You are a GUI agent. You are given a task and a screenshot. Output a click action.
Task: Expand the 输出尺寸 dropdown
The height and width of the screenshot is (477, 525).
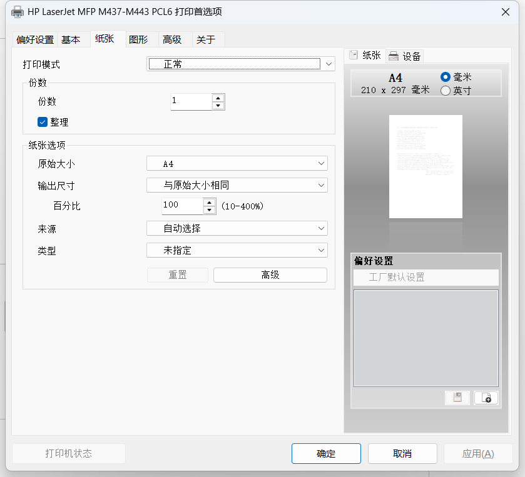(321, 185)
